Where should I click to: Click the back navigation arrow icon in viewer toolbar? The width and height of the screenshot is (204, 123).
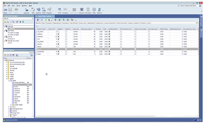37,20
